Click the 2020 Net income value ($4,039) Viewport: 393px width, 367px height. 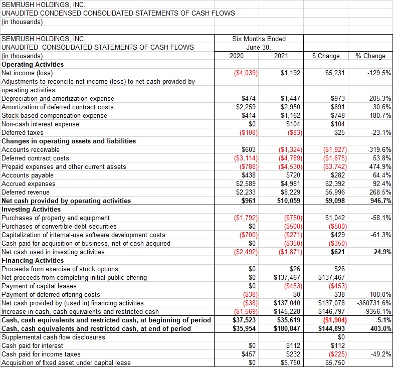[246, 73]
